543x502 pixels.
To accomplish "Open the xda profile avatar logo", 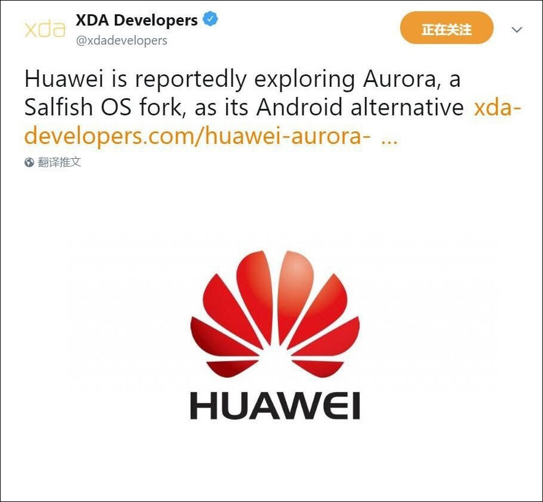I will (45, 30).
